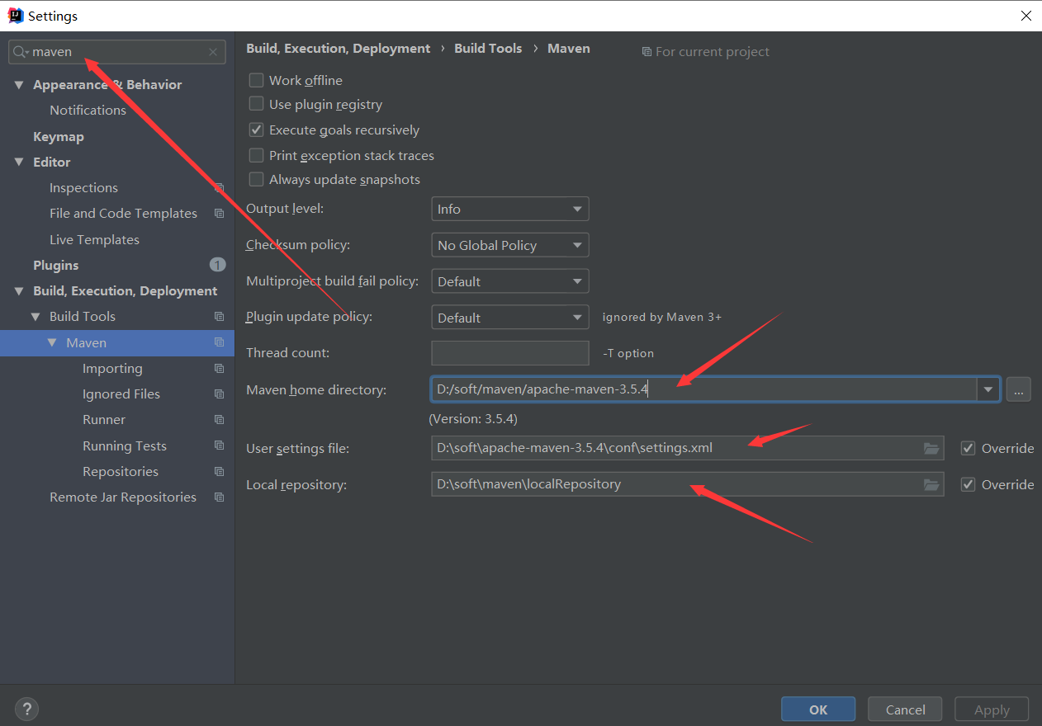The height and width of the screenshot is (726, 1042).
Task: Open Plugins settings page
Action: 56,266
